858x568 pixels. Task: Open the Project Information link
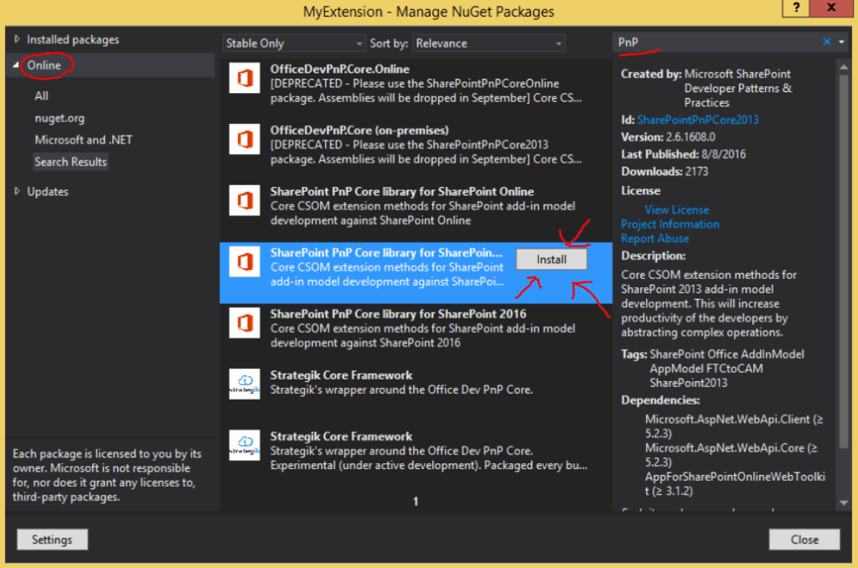tap(669, 224)
